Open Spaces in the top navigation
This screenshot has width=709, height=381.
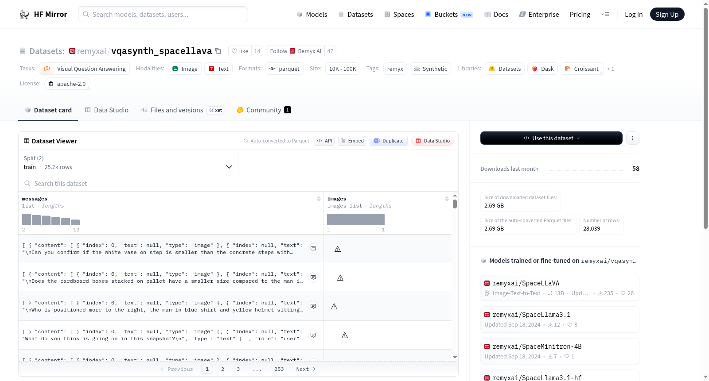pos(399,15)
